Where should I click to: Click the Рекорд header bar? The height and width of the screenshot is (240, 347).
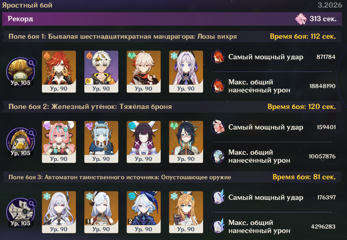[x=172, y=19]
